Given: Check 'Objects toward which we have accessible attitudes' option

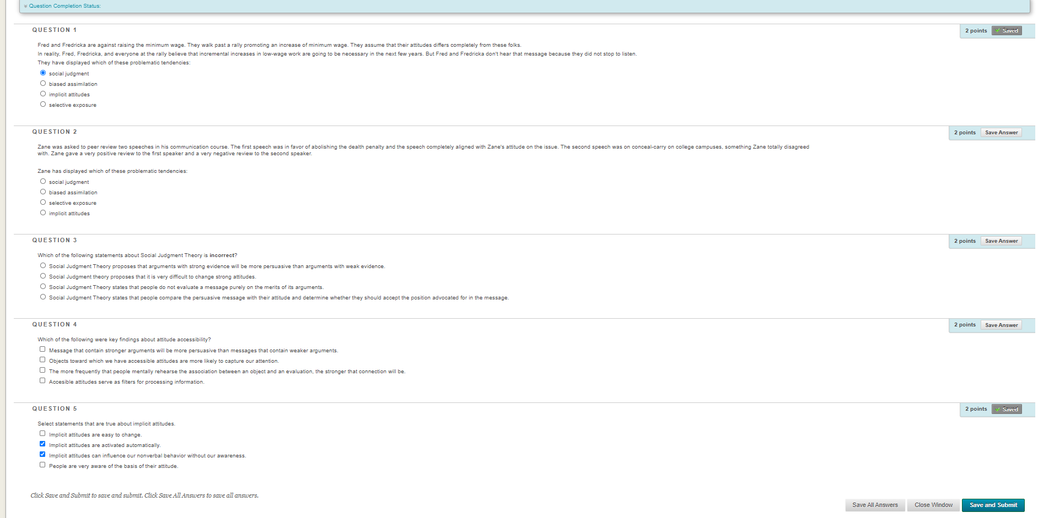Looking at the screenshot, I should pyautogui.click(x=42, y=360).
